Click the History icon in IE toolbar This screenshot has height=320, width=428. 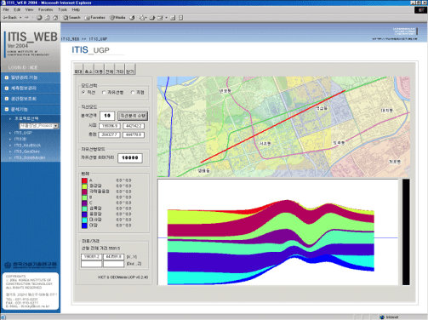click(132, 18)
